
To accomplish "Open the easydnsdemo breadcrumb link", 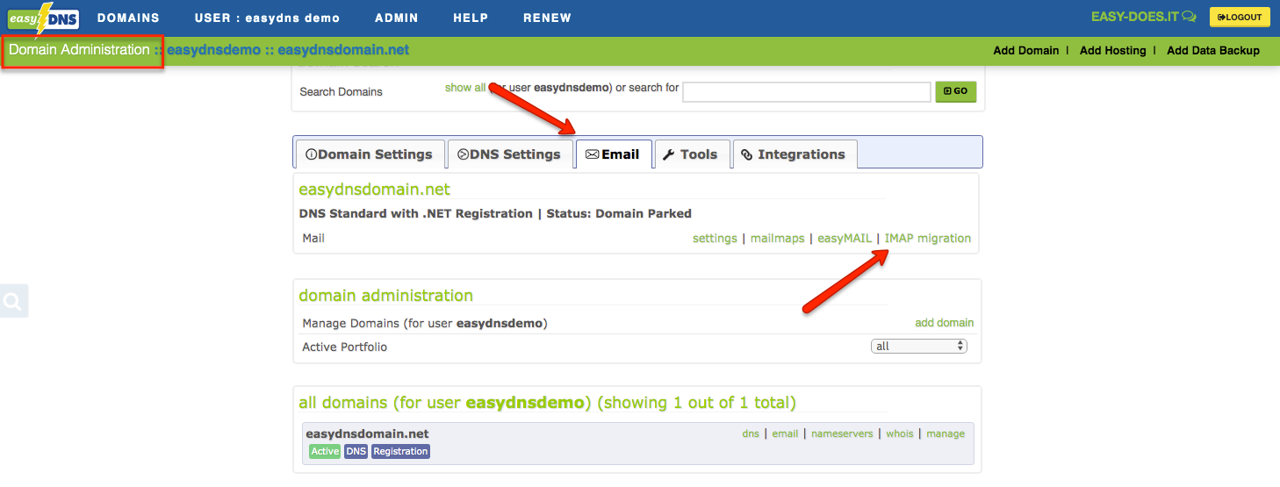I will coord(213,50).
